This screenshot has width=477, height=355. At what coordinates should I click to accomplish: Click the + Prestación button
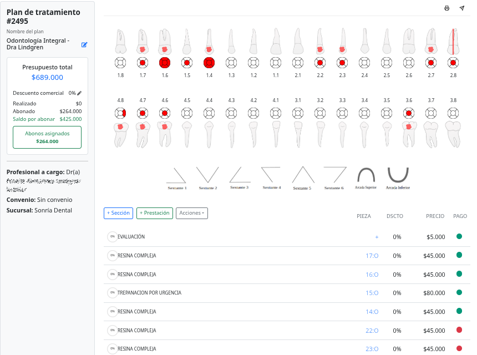[x=155, y=213]
